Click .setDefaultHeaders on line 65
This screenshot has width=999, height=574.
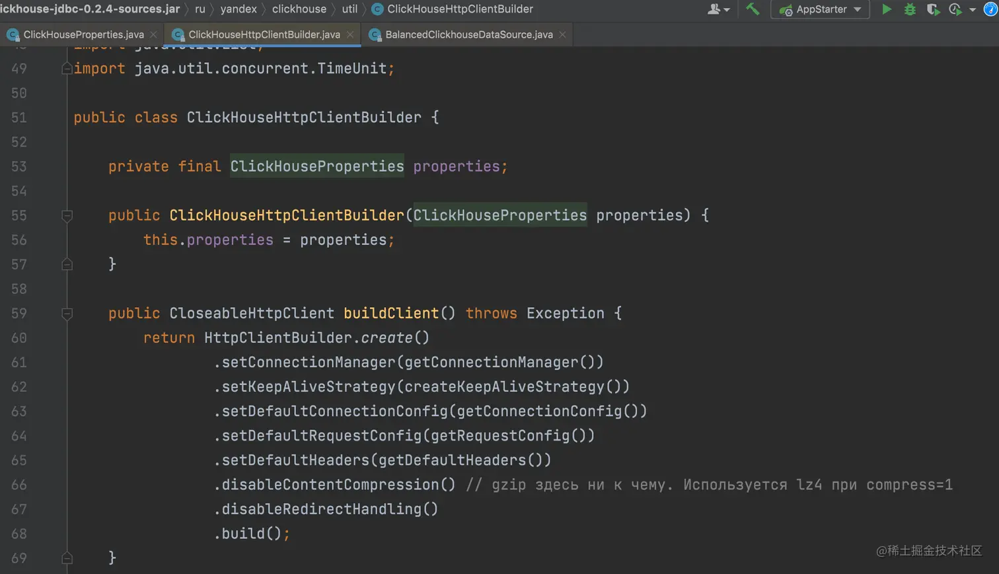291,460
